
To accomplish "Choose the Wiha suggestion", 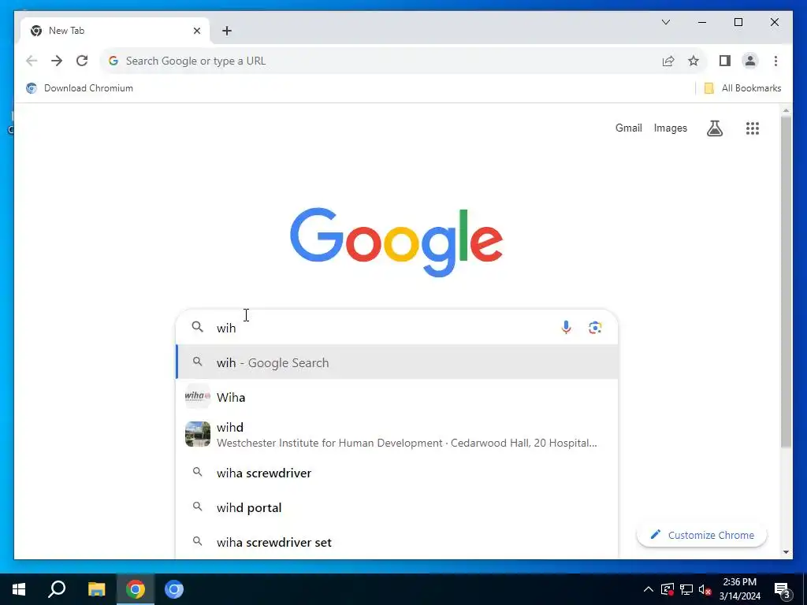I will [x=397, y=397].
